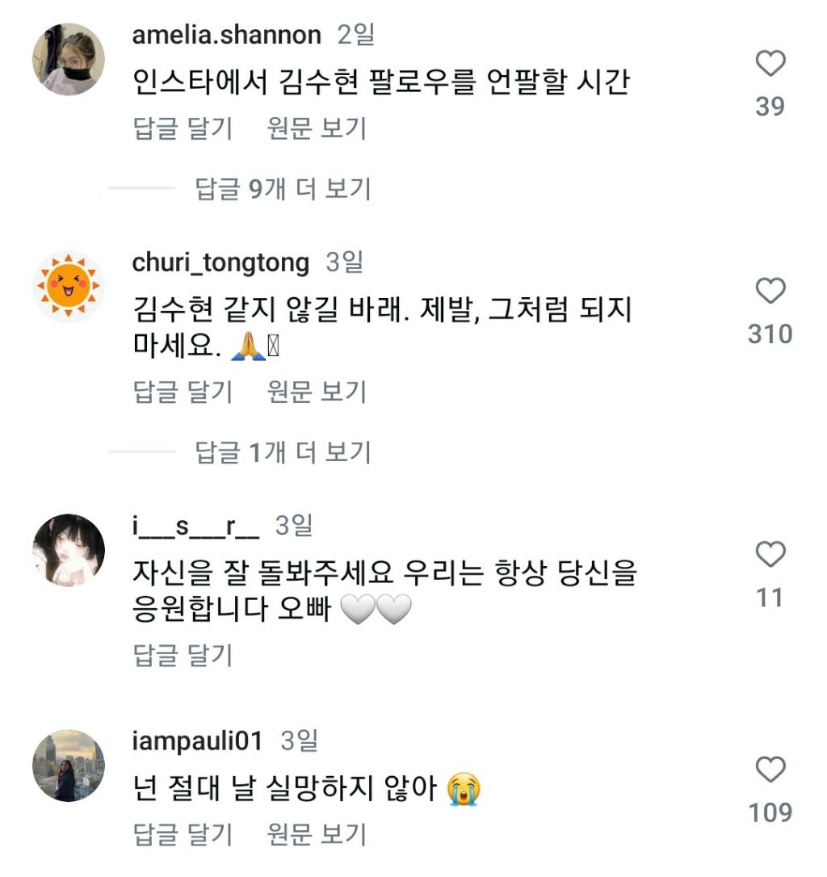Tap 원문 보기 under churi_tongtong's comment
The image size is (827, 877).
[317, 392]
